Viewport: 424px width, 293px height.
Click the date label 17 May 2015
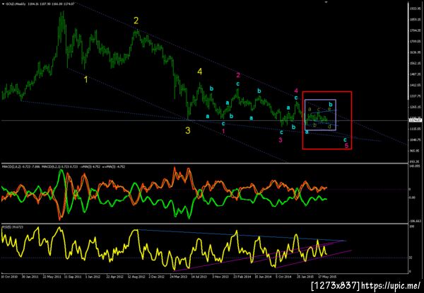(x=326, y=277)
